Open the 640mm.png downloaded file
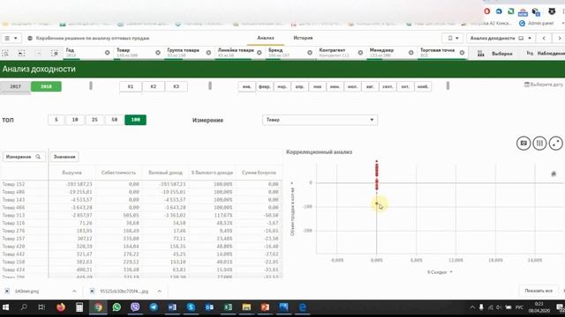The image size is (565, 317). coord(26,291)
